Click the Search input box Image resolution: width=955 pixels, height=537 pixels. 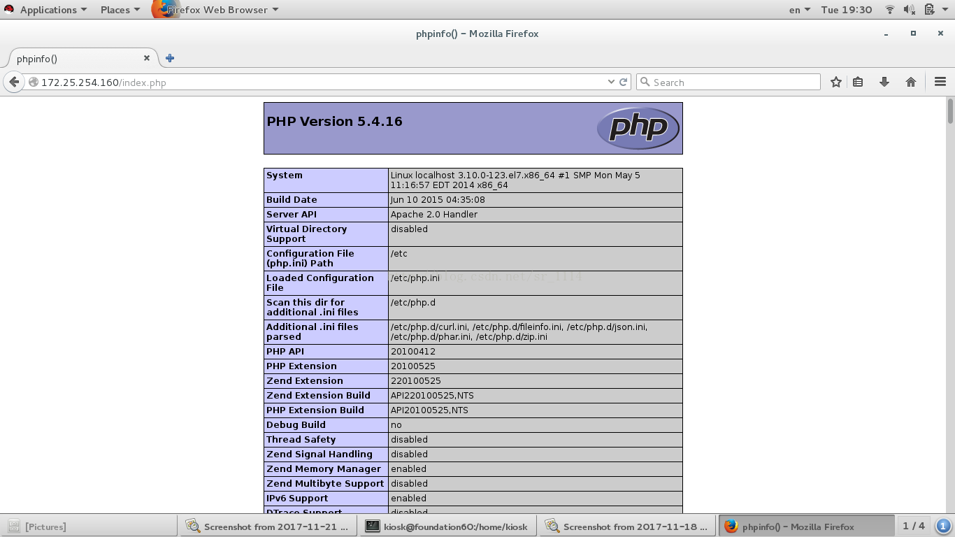click(728, 82)
